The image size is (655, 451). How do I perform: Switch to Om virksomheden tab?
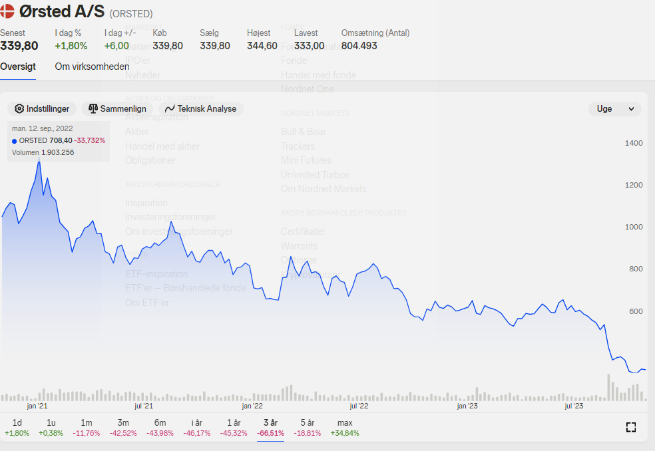click(x=92, y=67)
